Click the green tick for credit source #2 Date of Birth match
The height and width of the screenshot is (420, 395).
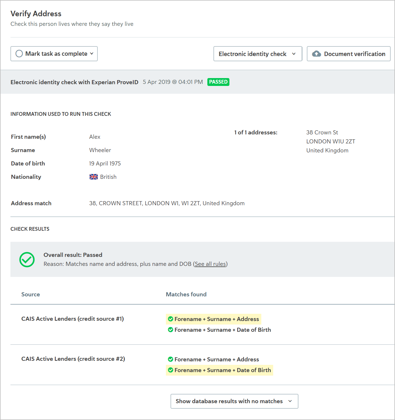click(171, 370)
